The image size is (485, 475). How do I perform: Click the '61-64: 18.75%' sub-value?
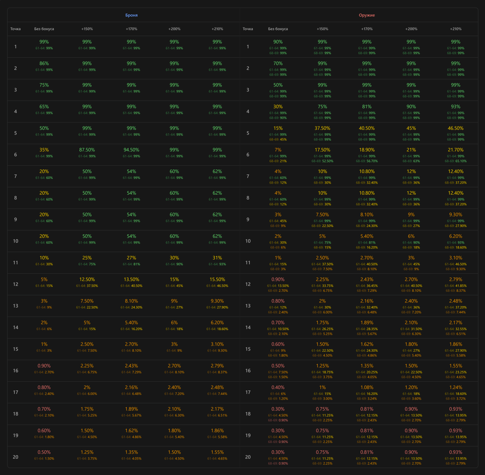point(322,372)
